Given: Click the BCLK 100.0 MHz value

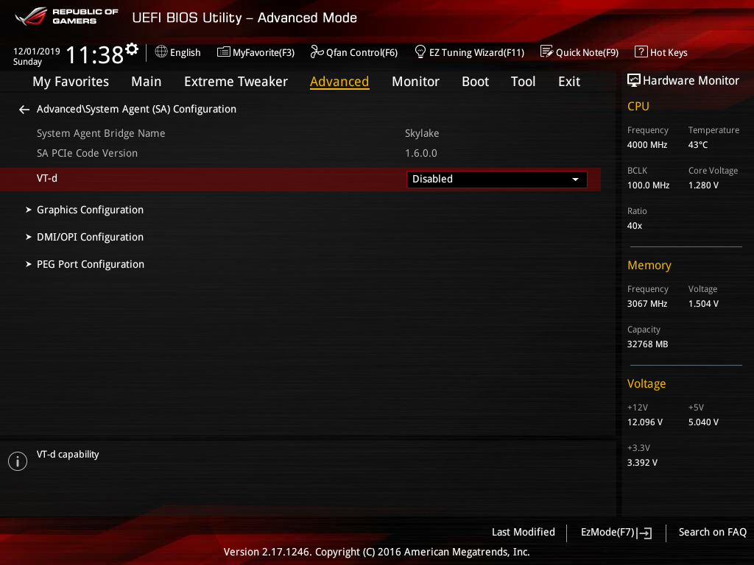Looking at the screenshot, I should (648, 185).
